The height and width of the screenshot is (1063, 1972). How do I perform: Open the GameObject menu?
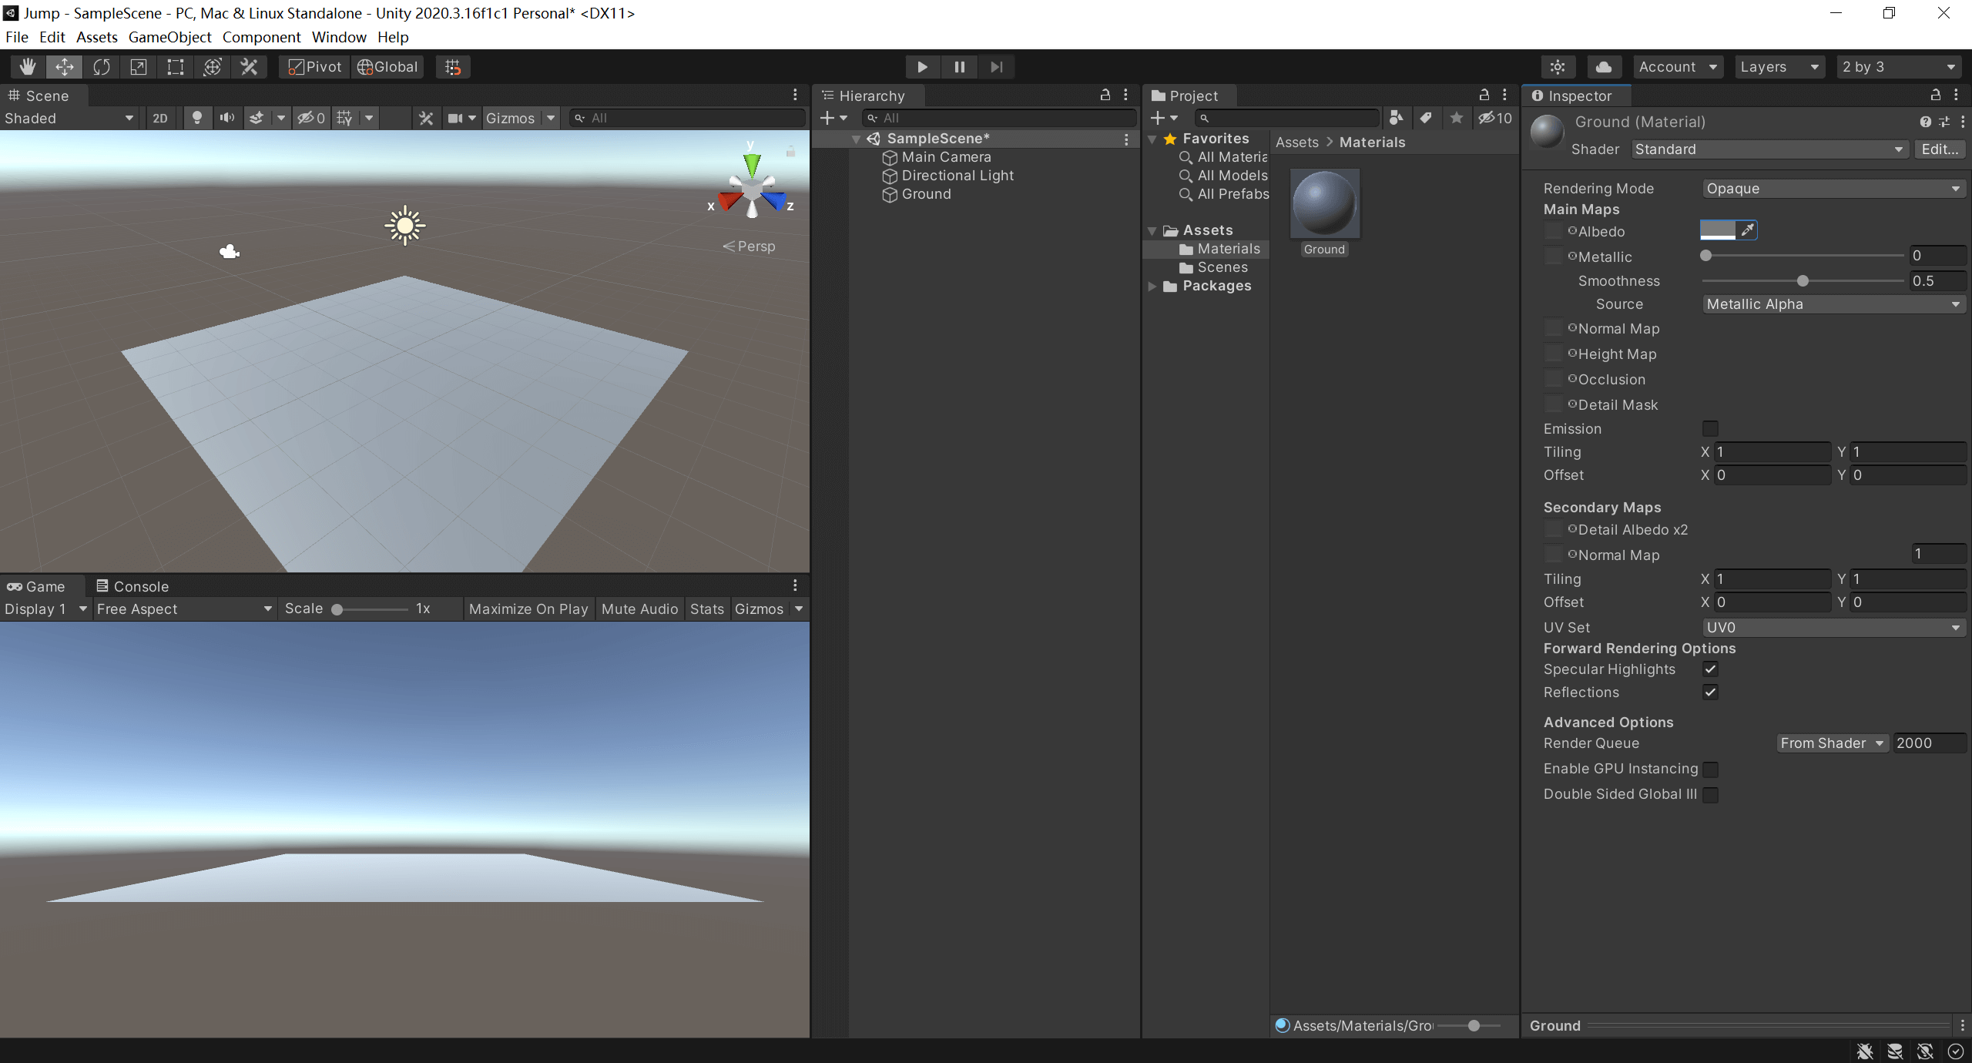tap(169, 37)
